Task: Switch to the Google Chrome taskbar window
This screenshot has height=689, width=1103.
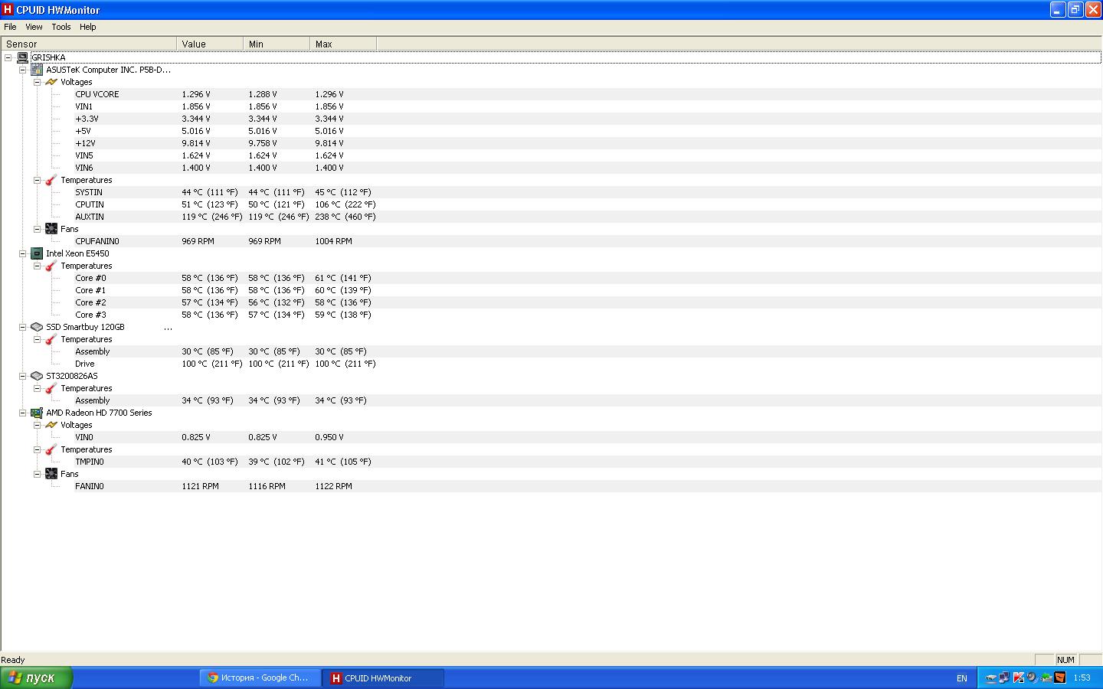Action: [260, 678]
